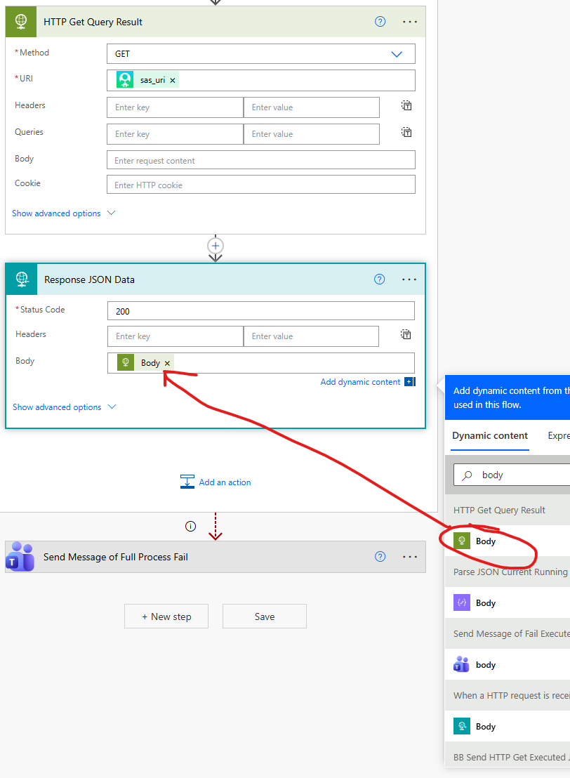Click the Queries key field
Viewport: 570px width, 778px height.
click(x=175, y=134)
